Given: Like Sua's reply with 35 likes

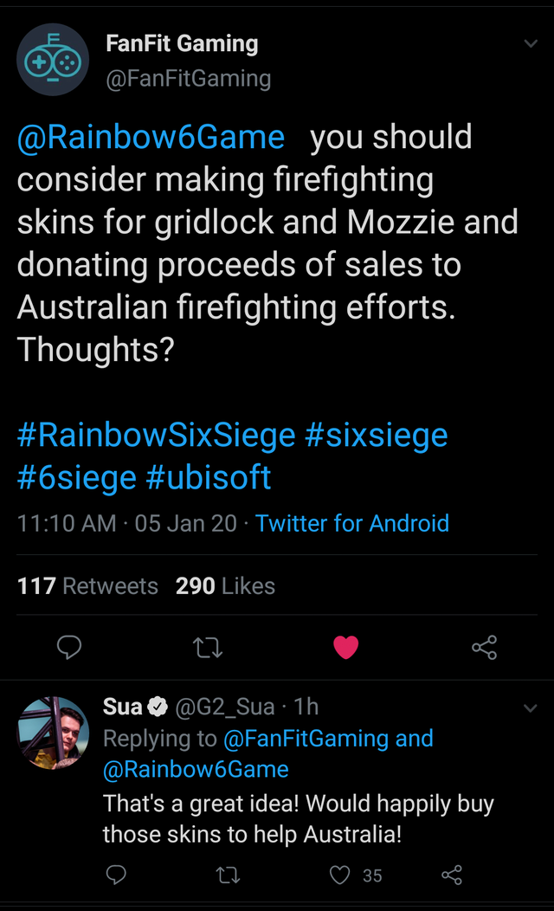Looking at the screenshot, I should coord(340,875).
